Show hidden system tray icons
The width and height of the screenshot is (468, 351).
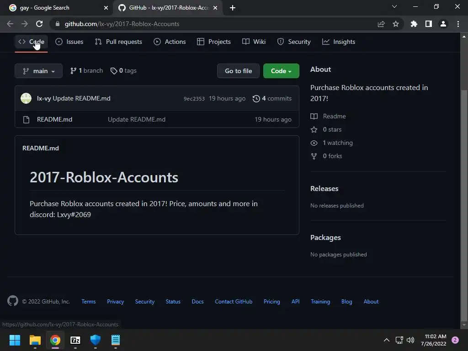coord(387,340)
